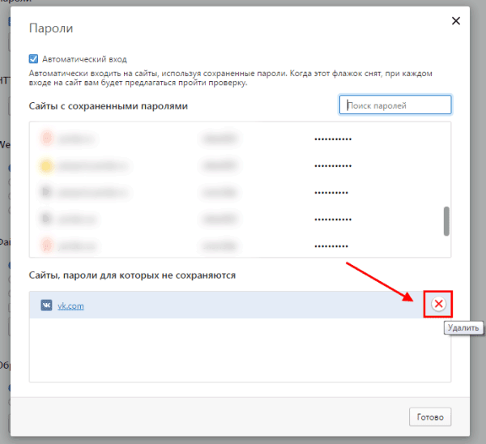The height and width of the screenshot is (444, 486).
Task: Close the Пароли dialog with X
Action: (456, 21)
